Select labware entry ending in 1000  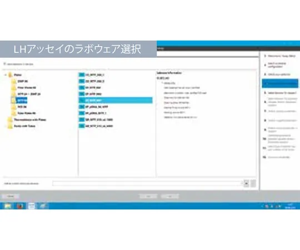pos(99,120)
